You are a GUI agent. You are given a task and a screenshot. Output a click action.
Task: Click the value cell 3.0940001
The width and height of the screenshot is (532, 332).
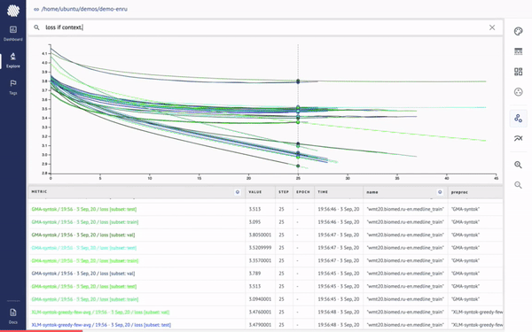pyautogui.click(x=260, y=299)
